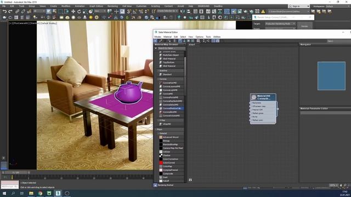Click the Undo arrow in main toolbar
This screenshot has width=351, height=197.
pos(4,11)
